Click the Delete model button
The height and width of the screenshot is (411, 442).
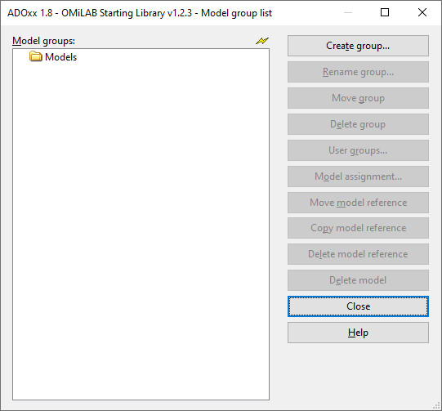click(x=358, y=280)
